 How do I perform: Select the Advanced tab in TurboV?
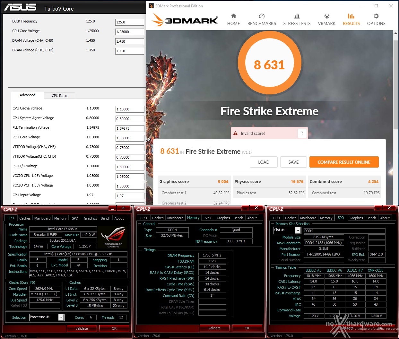pyautogui.click(x=28, y=95)
